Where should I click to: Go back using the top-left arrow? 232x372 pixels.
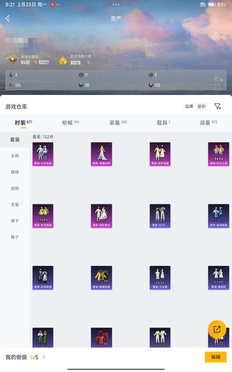[8, 18]
